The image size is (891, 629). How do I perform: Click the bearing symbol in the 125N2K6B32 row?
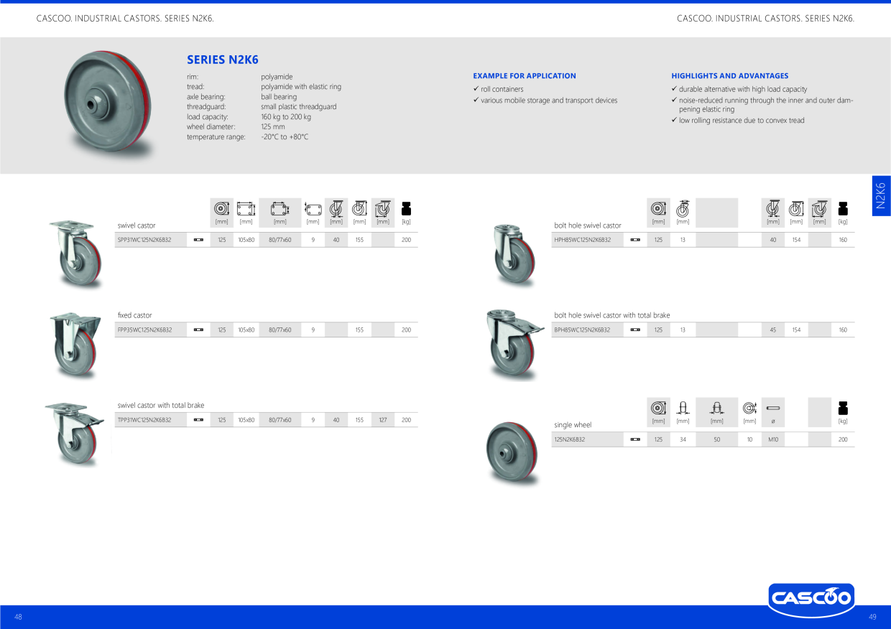[x=635, y=439]
